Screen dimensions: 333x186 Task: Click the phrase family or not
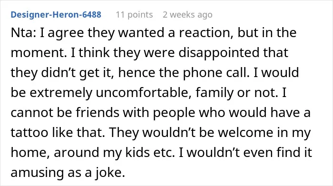(x=236, y=93)
